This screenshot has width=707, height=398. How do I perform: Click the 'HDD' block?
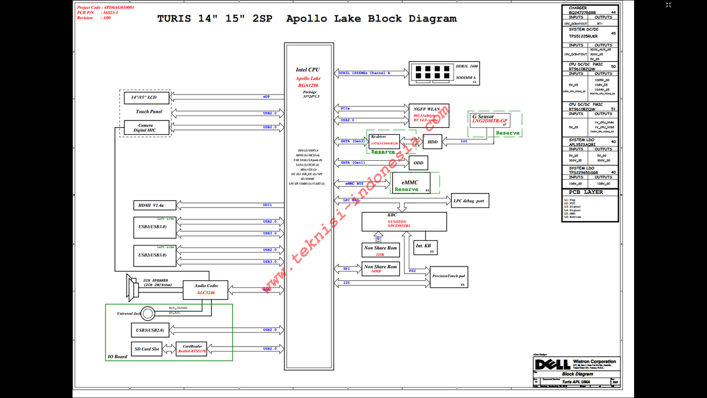click(432, 142)
